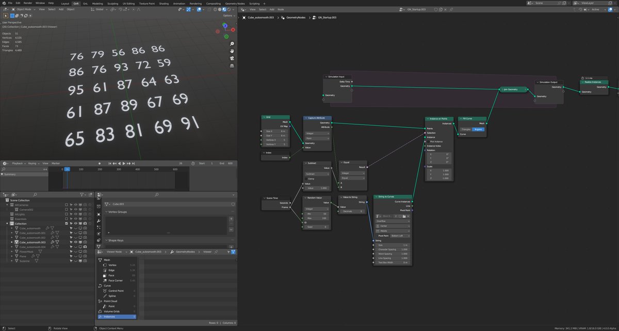Viewport: 619px width, 331px height.
Task: Switch to the UV Editing workspace tab
Action: [x=129, y=3]
